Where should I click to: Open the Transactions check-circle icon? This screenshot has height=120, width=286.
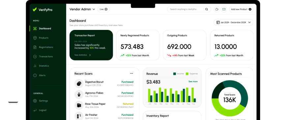pos(35,57)
